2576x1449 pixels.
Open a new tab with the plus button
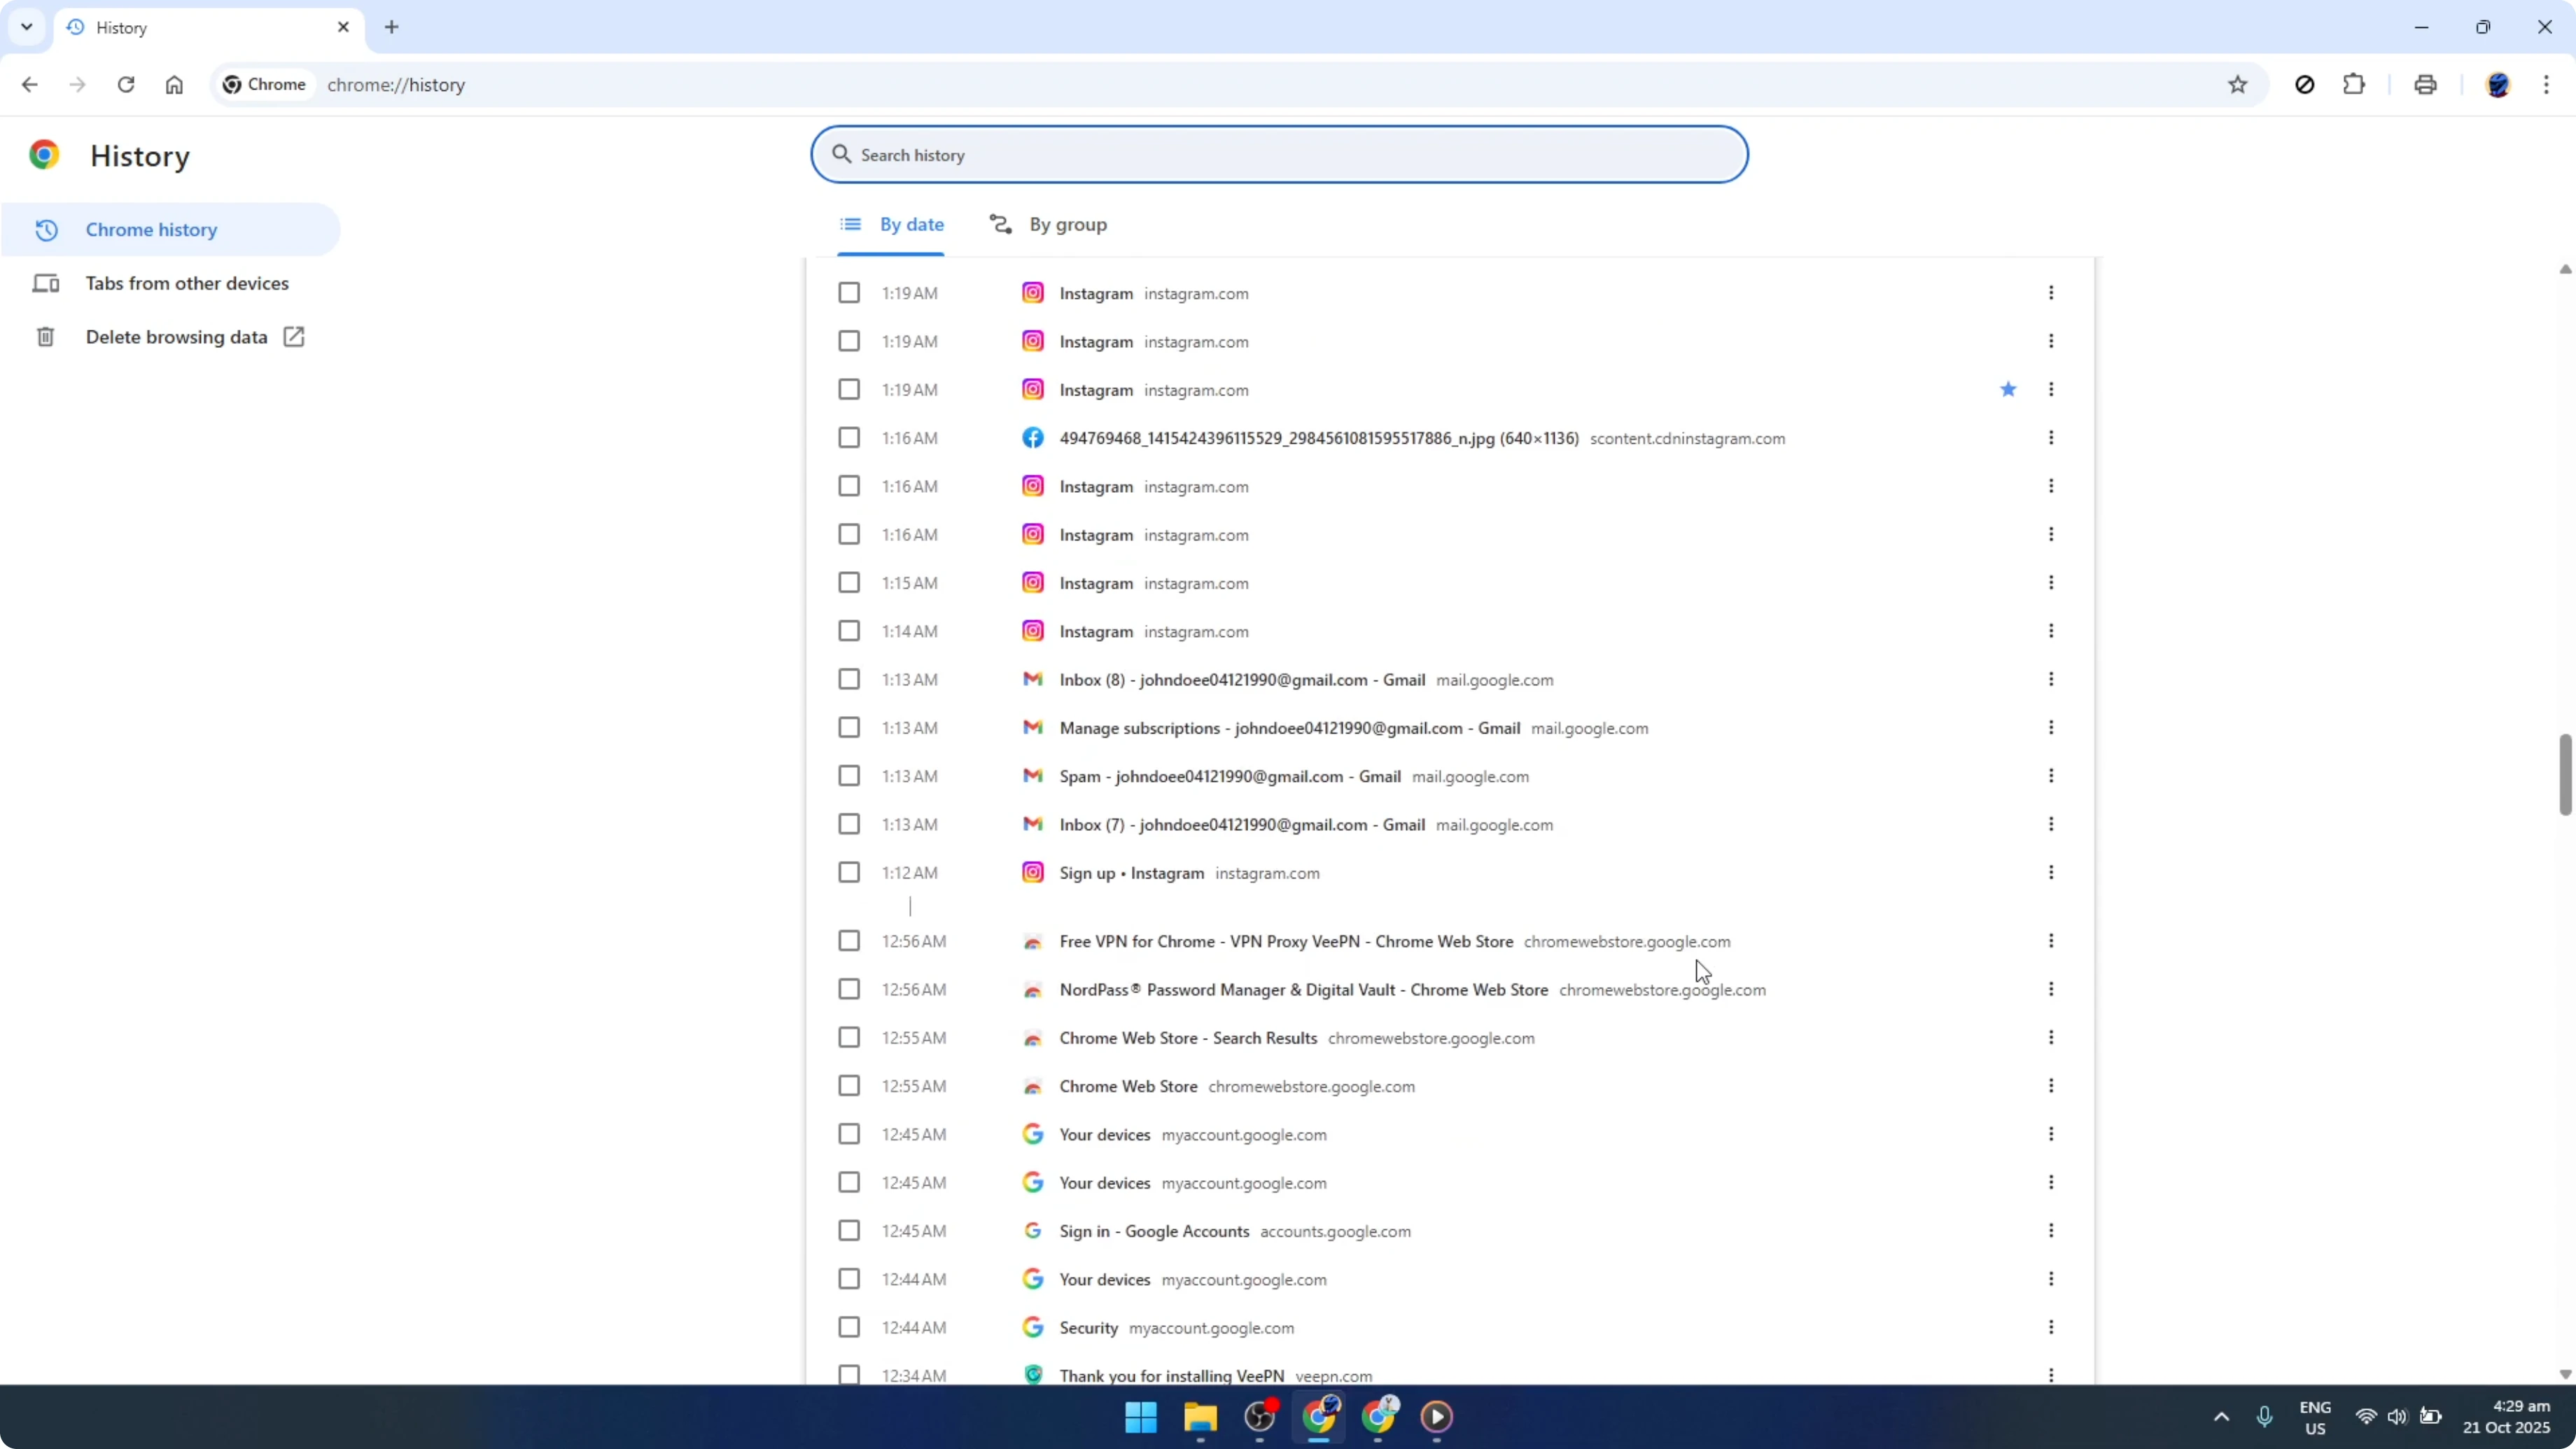pos(392,27)
